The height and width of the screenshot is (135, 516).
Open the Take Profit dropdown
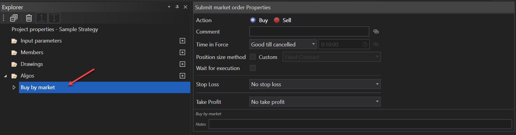pyautogui.click(x=315, y=102)
